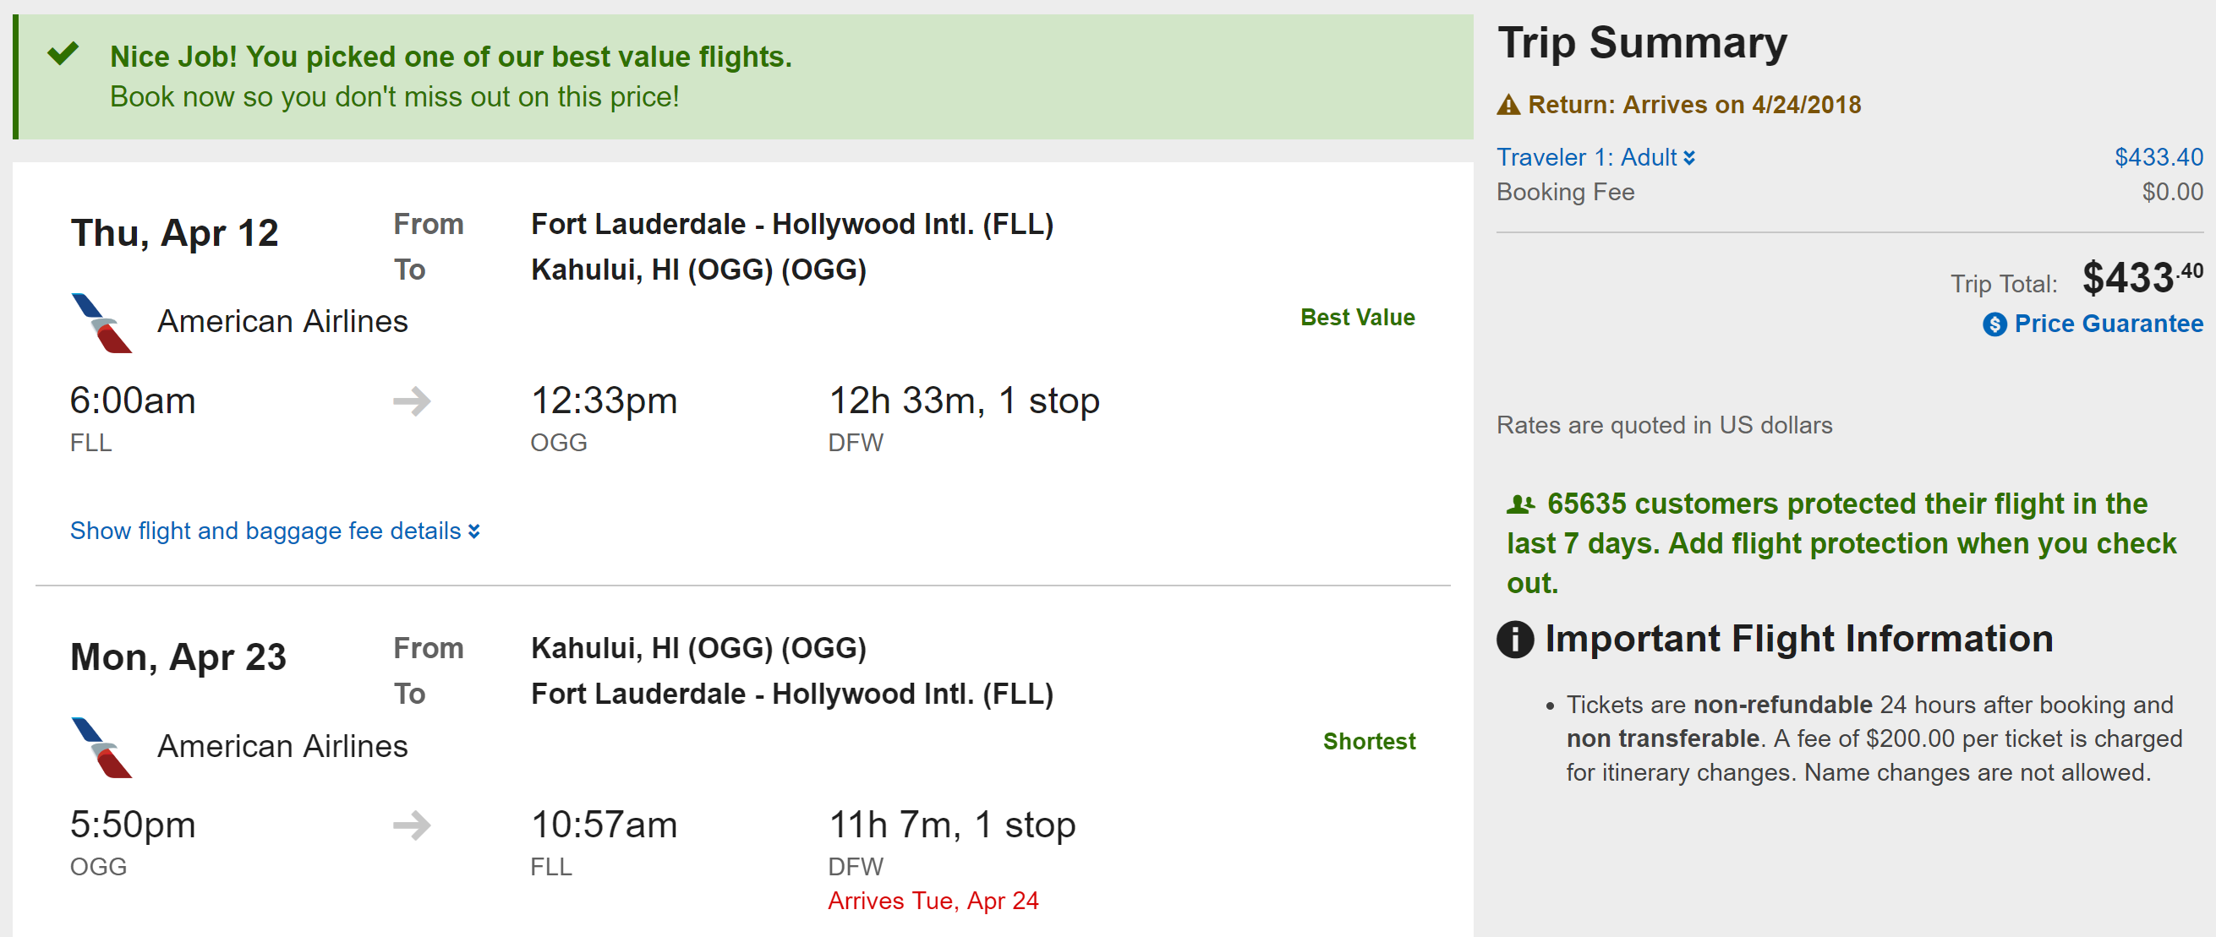Click the Trip Summary heading
The width and height of the screenshot is (2216, 937).
(1642, 43)
